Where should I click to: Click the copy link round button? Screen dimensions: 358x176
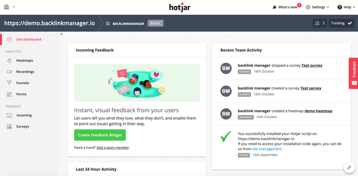click(349, 167)
